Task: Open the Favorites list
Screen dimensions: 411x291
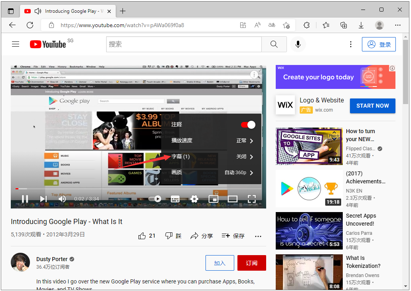Action: tap(326, 25)
